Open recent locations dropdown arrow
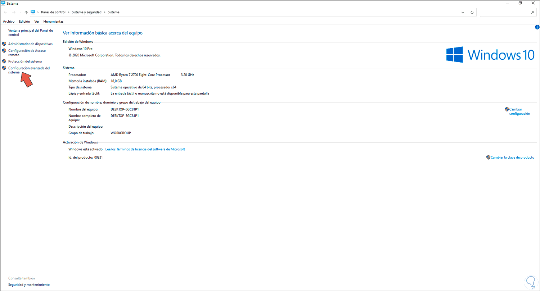 tap(20, 12)
